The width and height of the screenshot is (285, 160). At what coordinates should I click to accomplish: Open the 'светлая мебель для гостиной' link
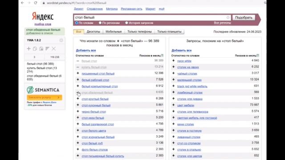click(197, 118)
